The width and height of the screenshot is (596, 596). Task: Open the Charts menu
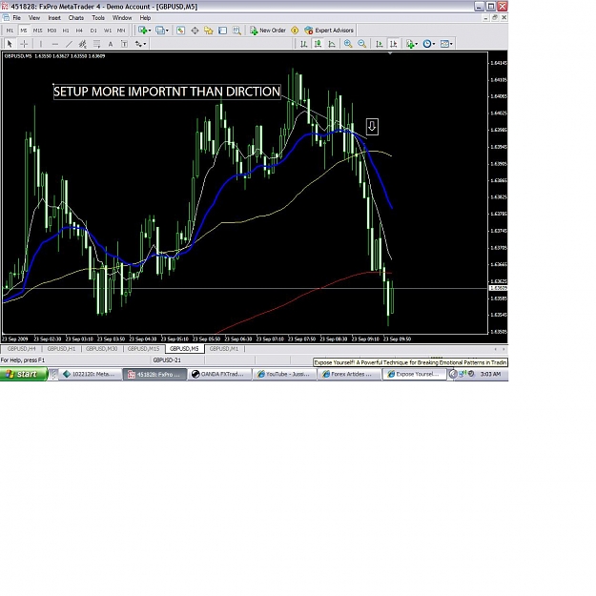[x=76, y=18]
